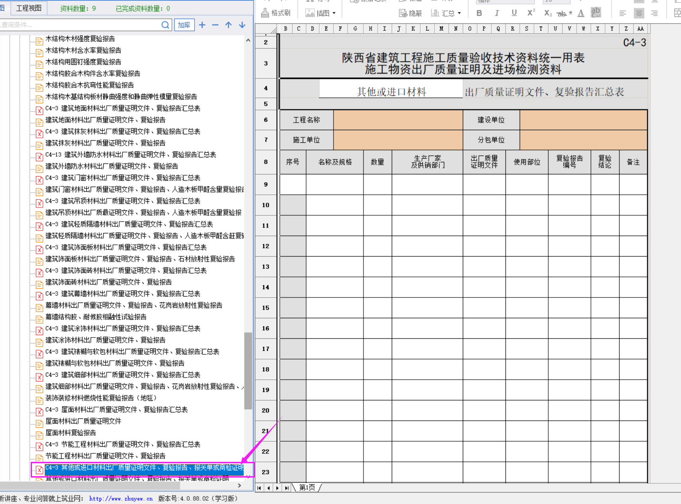Click the 格式刷 format painter tool
681x504 pixels.
[x=276, y=13]
